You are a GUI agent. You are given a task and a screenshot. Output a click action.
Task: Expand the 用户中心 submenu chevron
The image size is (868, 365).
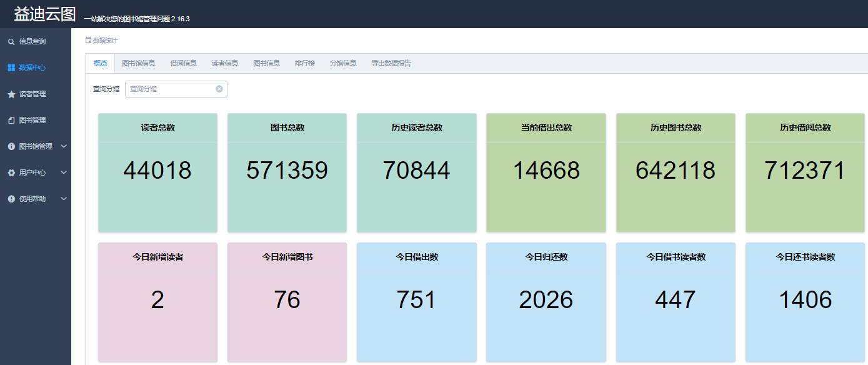point(63,172)
